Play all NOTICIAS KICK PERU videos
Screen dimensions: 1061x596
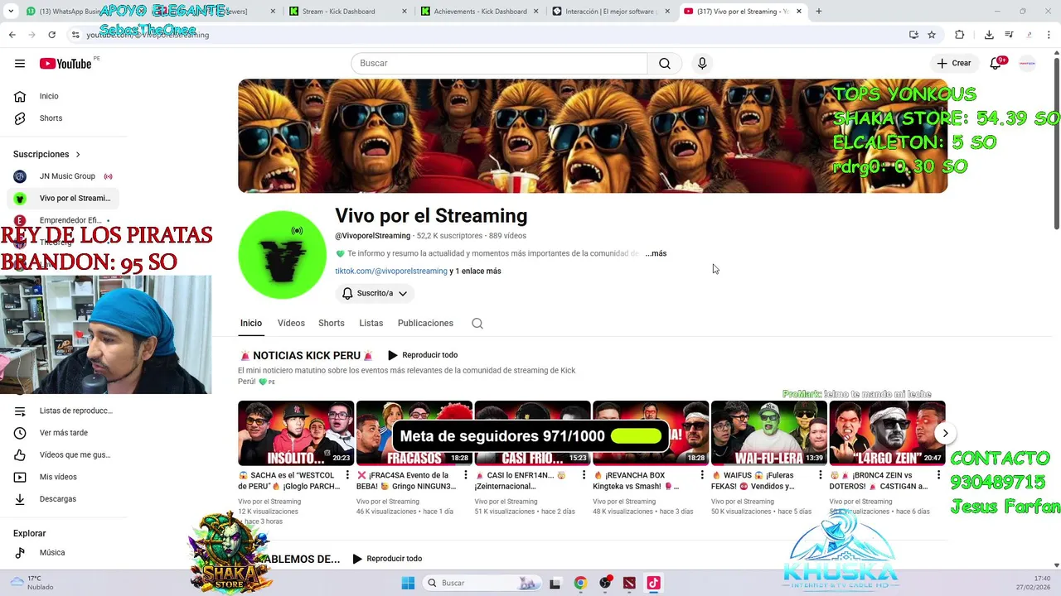point(423,355)
